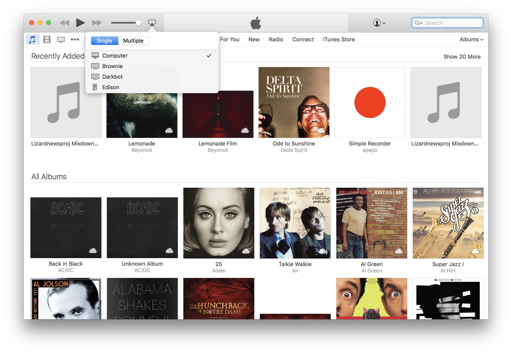Click the iCloud icon on Lemonade album
This screenshot has width=512, height=353.
[x=169, y=130]
